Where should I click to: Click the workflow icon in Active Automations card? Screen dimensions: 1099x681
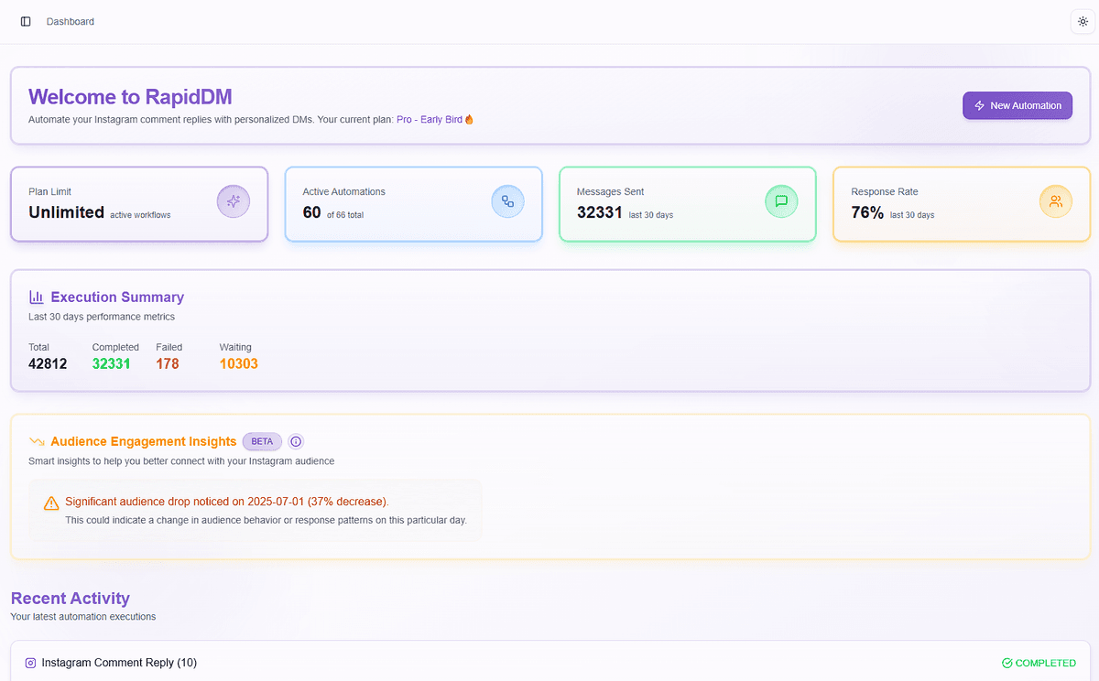coord(507,201)
